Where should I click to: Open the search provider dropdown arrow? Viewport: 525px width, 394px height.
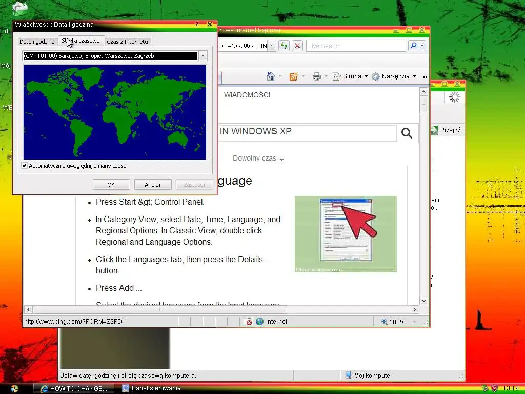point(422,46)
